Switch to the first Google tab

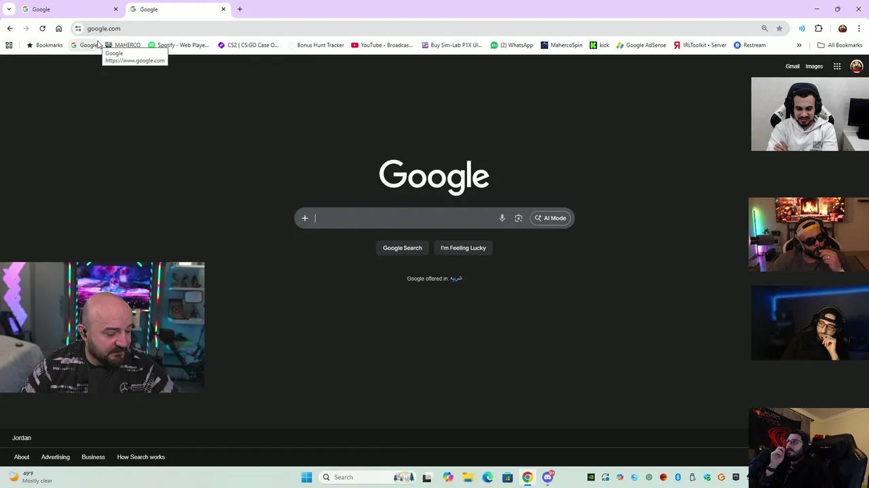coord(68,9)
